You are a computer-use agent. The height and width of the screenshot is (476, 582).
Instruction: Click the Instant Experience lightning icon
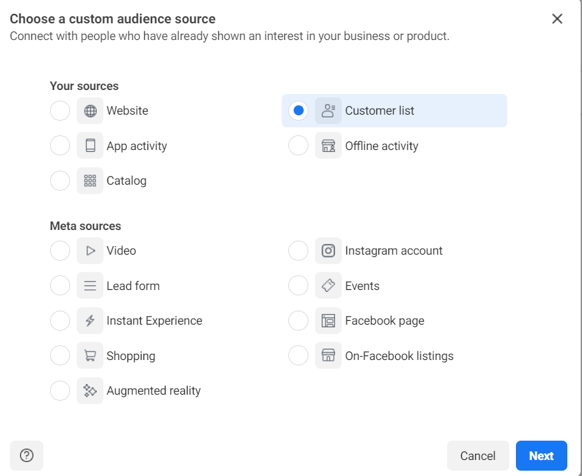(90, 320)
